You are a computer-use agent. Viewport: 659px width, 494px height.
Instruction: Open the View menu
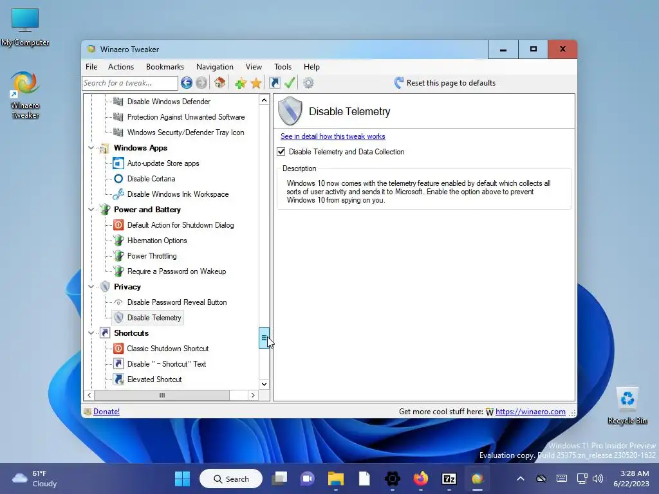pos(254,67)
